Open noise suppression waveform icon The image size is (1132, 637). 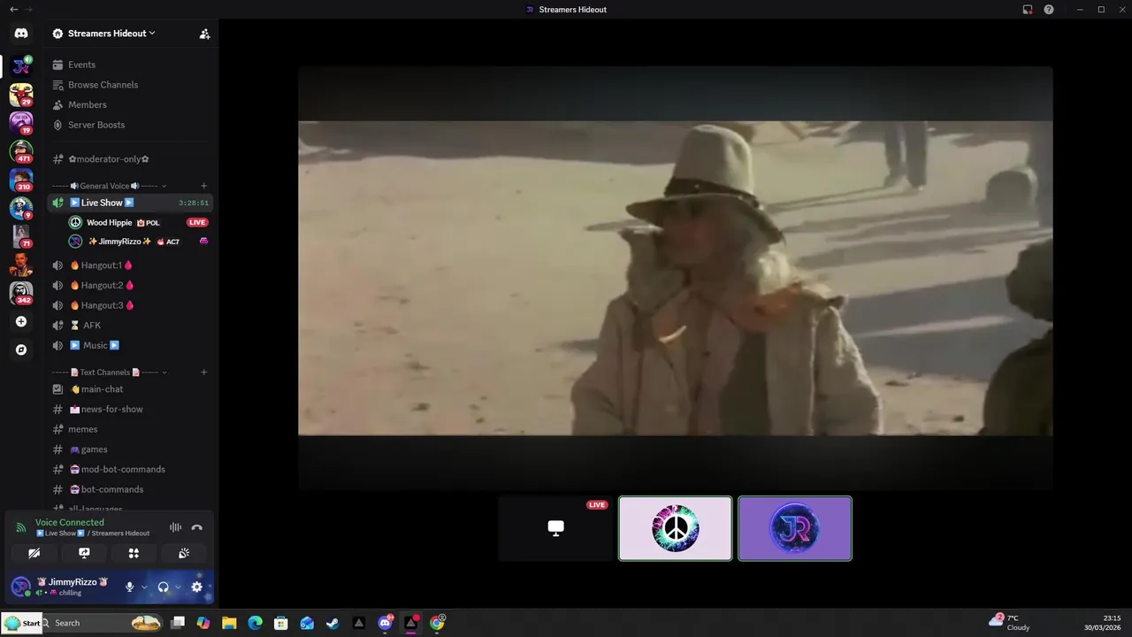pyautogui.click(x=175, y=527)
